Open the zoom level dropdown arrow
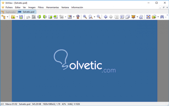169x106 pixels. tap(94, 17)
